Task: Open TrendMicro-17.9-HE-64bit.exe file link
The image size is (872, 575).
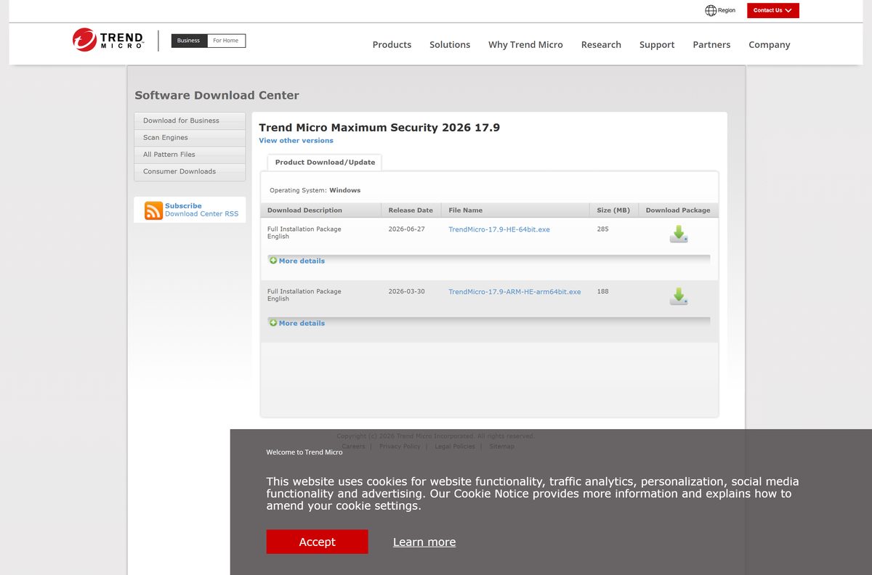Action: [499, 229]
